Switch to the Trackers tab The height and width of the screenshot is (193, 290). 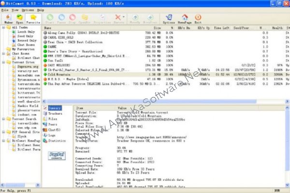pyautogui.click(x=55, y=113)
